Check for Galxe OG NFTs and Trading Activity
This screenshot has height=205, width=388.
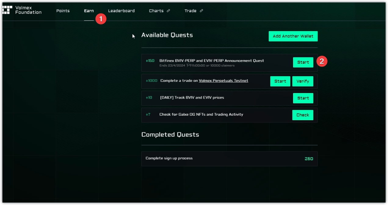(x=303, y=115)
